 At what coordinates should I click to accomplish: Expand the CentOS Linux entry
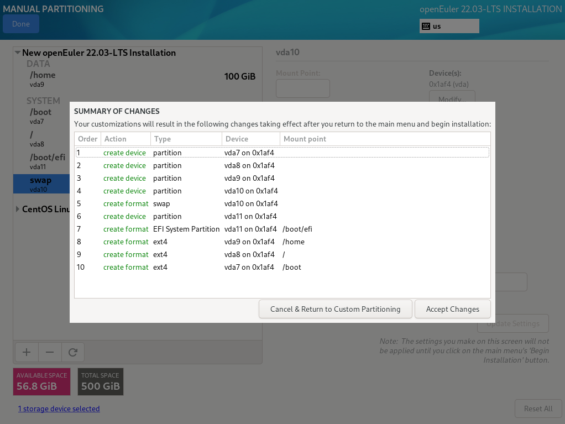click(17, 209)
